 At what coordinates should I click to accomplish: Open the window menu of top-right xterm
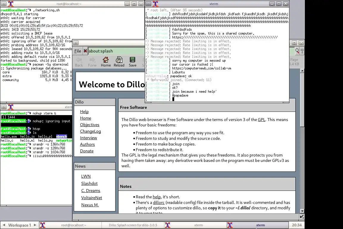tap(148, 4)
